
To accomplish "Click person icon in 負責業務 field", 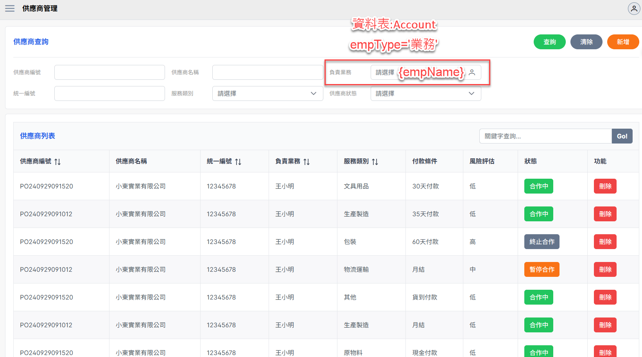I will tap(472, 72).
